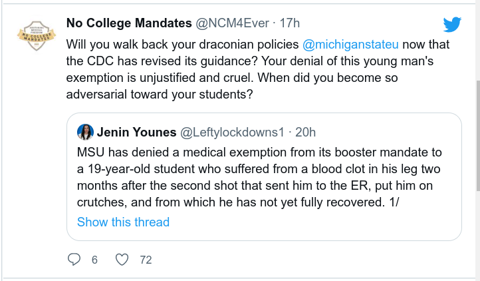
Task: Click the reply count of 6
Action: (94, 260)
